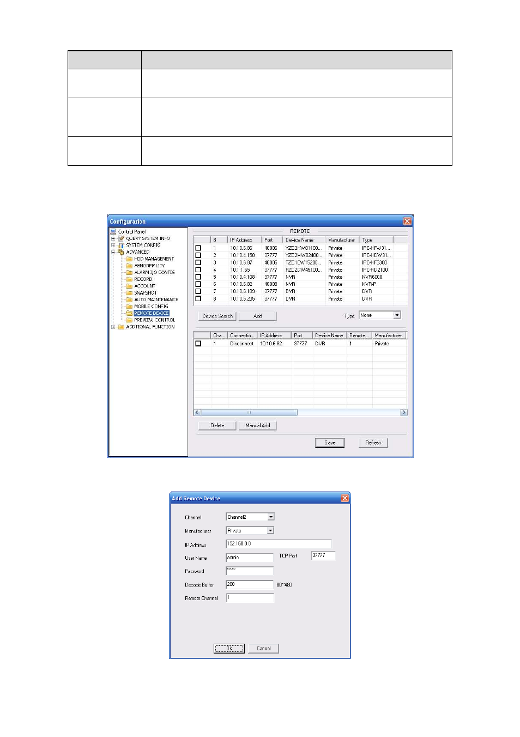This screenshot has height=737, width=520.
Task: Click the QUERY SYSTEM INFO icon
Action: [121, 238]
